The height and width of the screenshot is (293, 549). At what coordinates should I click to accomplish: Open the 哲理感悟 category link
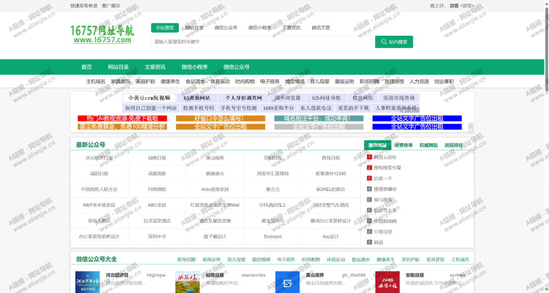click(394, 81)
